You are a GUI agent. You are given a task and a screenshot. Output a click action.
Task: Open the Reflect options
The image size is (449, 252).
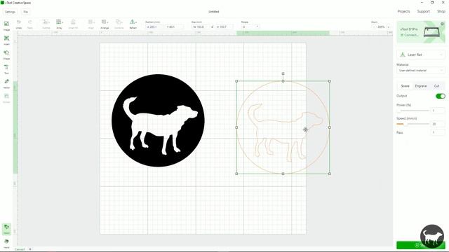tap(133, 24)
